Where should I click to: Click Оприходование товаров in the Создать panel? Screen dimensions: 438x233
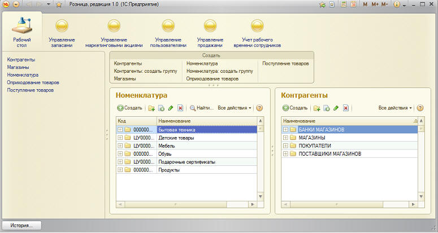[213, 78]
